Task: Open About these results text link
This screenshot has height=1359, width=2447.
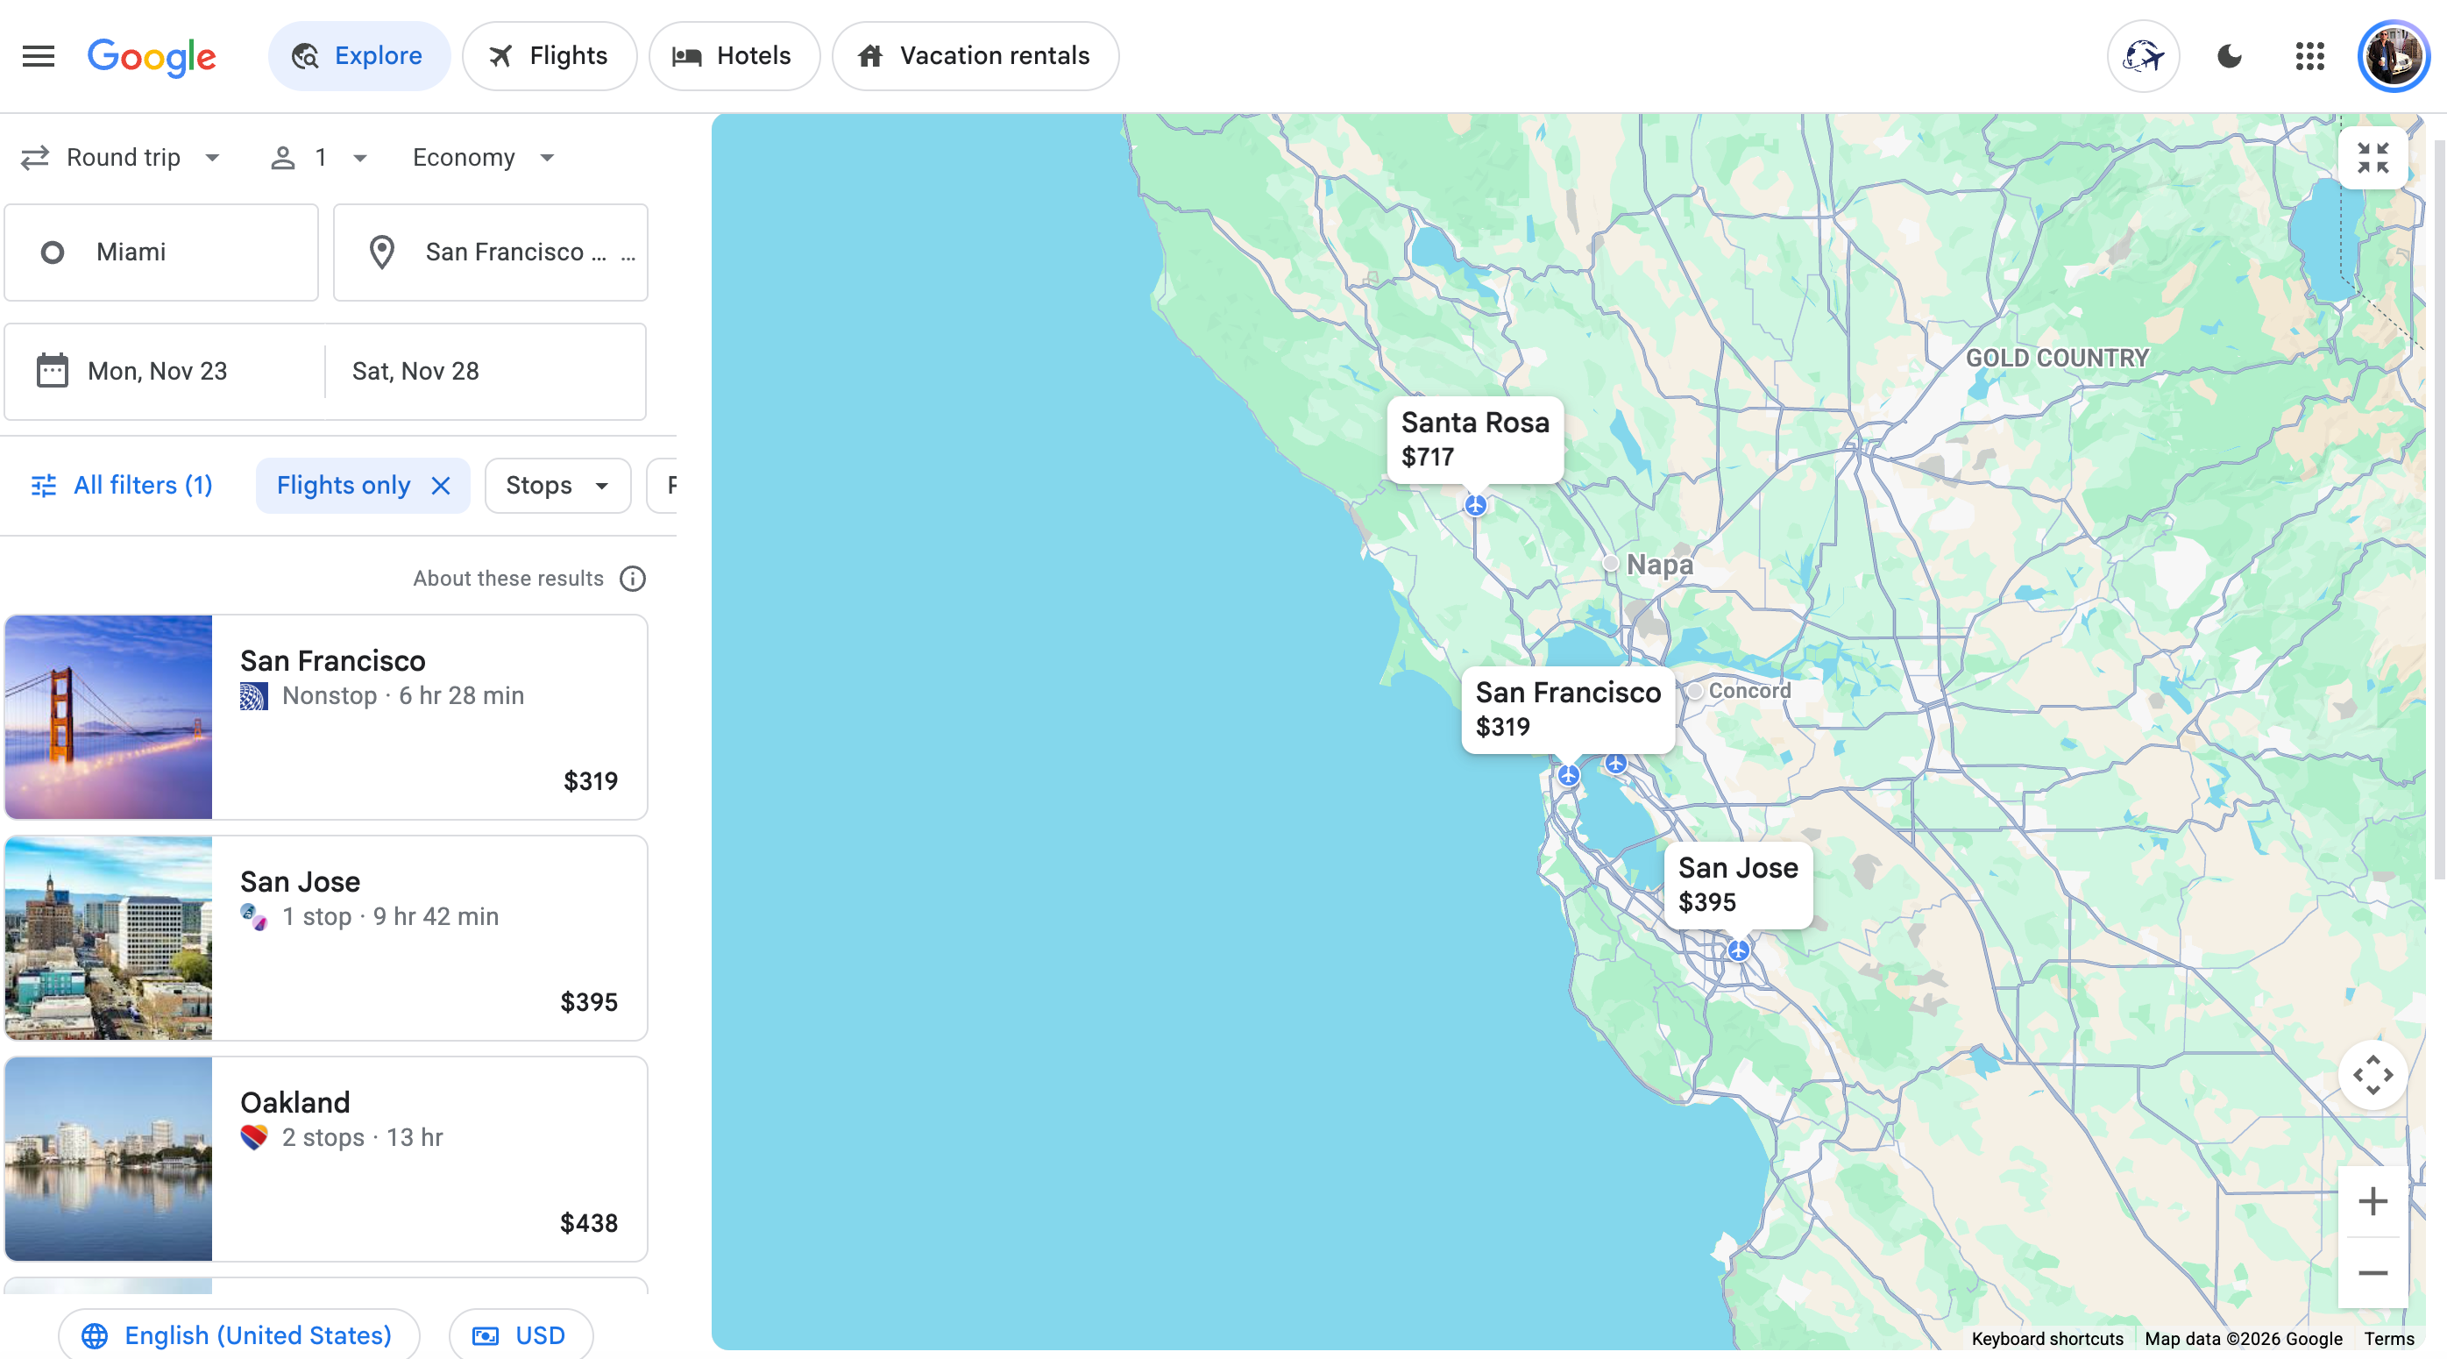Action: point(508,579)
